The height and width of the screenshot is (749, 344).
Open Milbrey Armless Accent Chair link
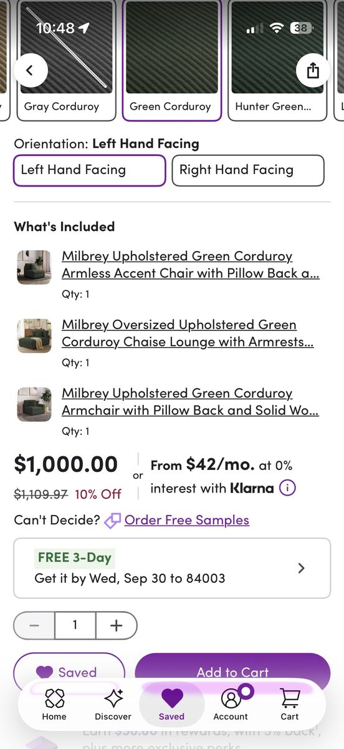191,265
